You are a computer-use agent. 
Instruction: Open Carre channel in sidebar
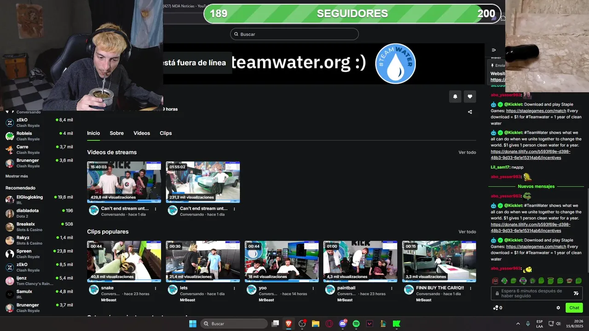[39, 149]
